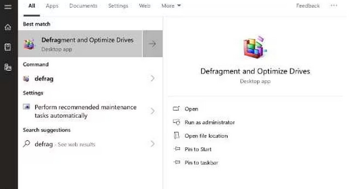Viewport: 349px width, 189px height.
Task: Expand chevron for maintenance tasks setting
Action: click(152, 111)
